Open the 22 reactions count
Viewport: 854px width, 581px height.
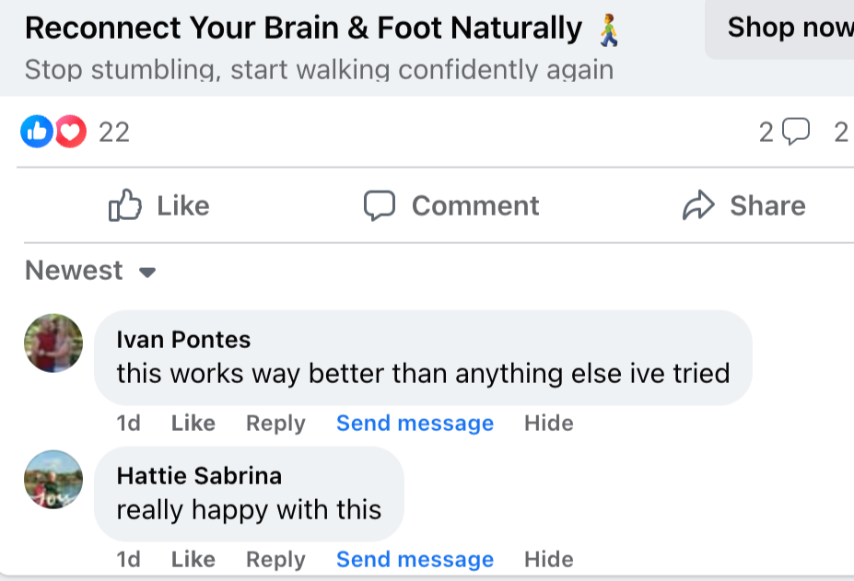[114, 133]
